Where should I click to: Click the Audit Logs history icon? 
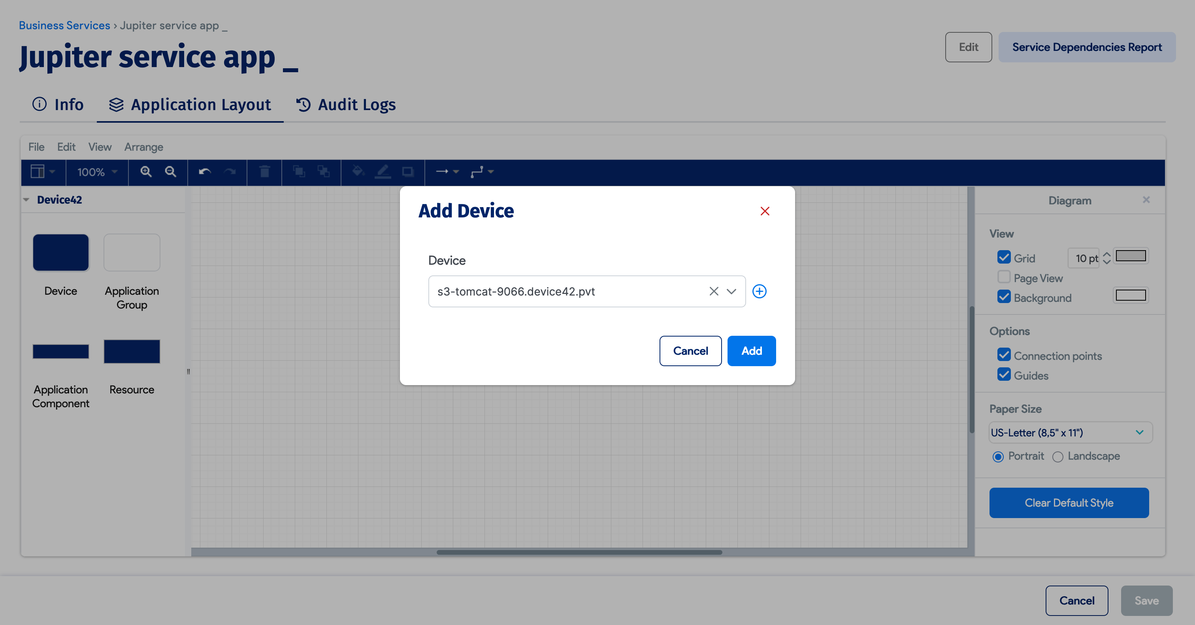(x=303, y=105)
